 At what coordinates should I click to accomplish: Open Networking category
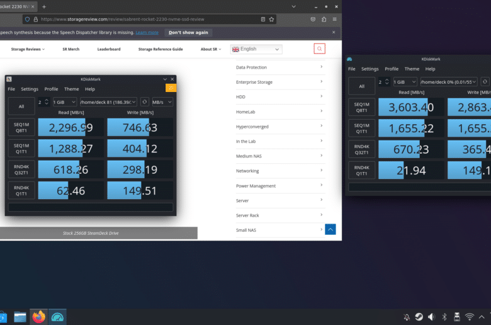[279, 171]
